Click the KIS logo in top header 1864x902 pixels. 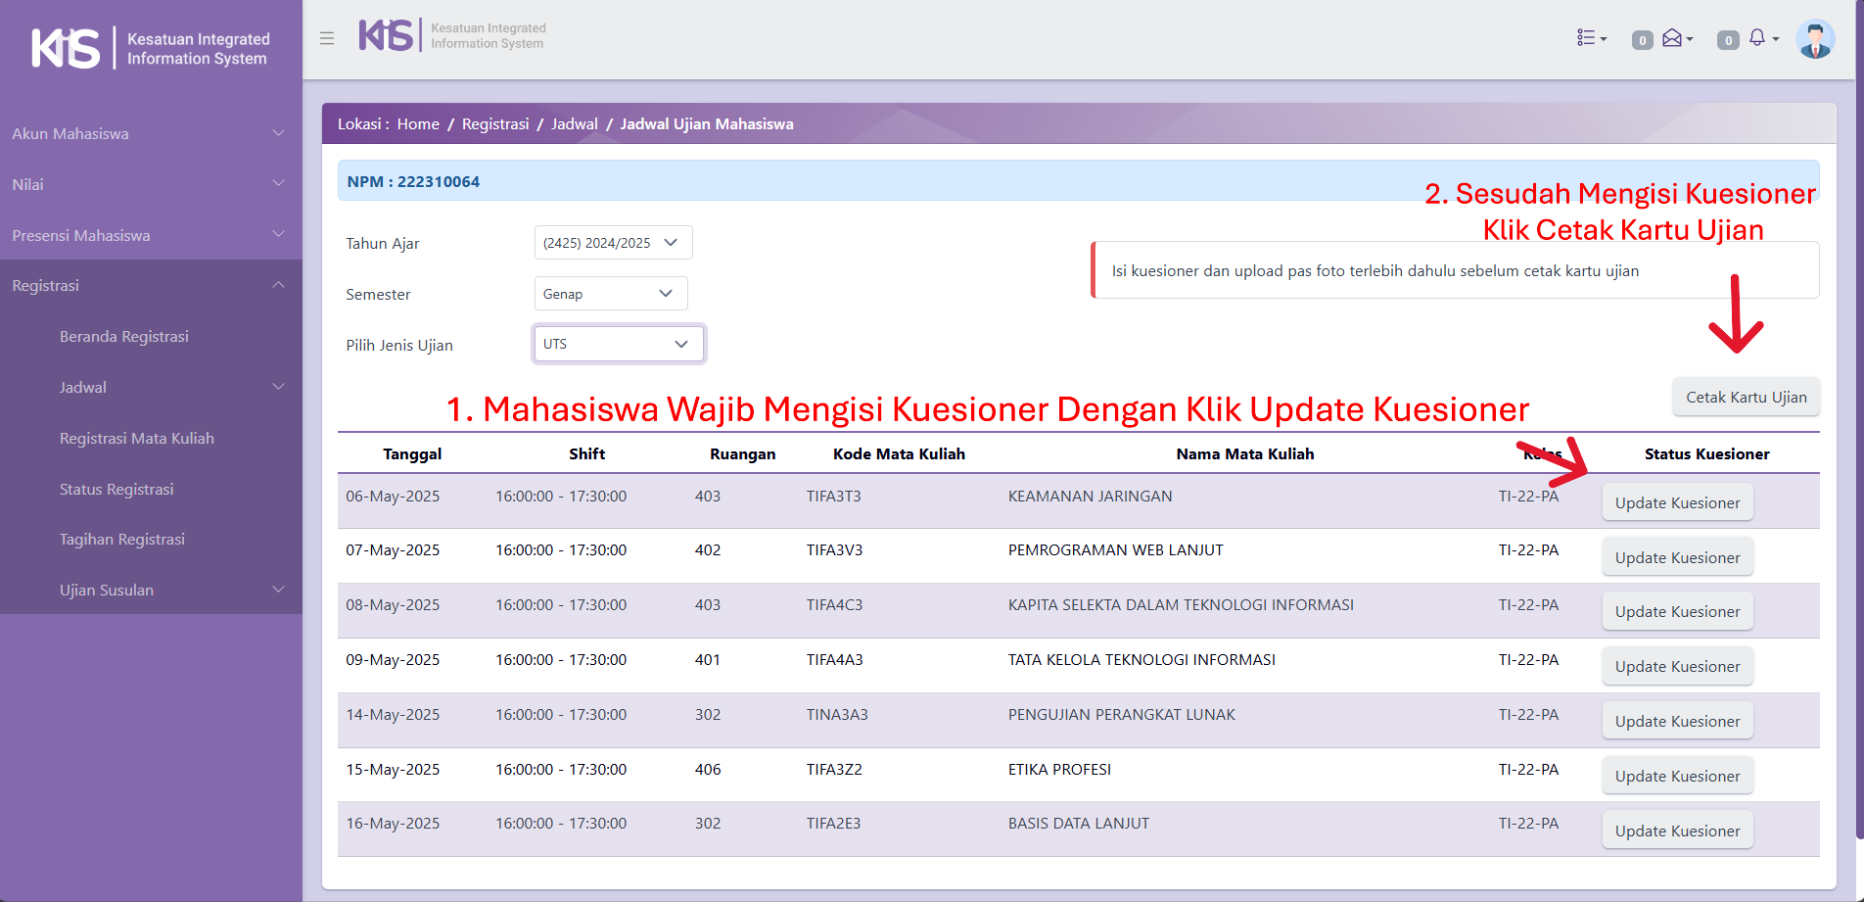point(386,35)
